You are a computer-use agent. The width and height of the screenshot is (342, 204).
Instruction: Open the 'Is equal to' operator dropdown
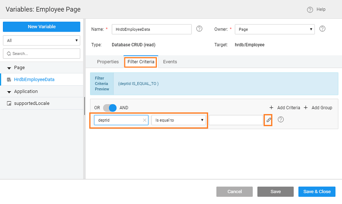179,120
